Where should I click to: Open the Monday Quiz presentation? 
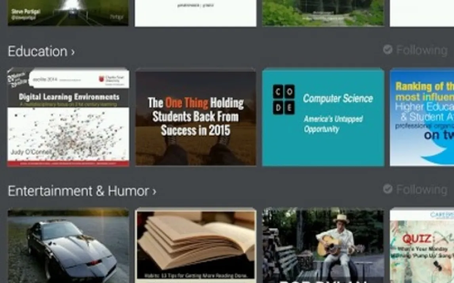tap(422, 245)
